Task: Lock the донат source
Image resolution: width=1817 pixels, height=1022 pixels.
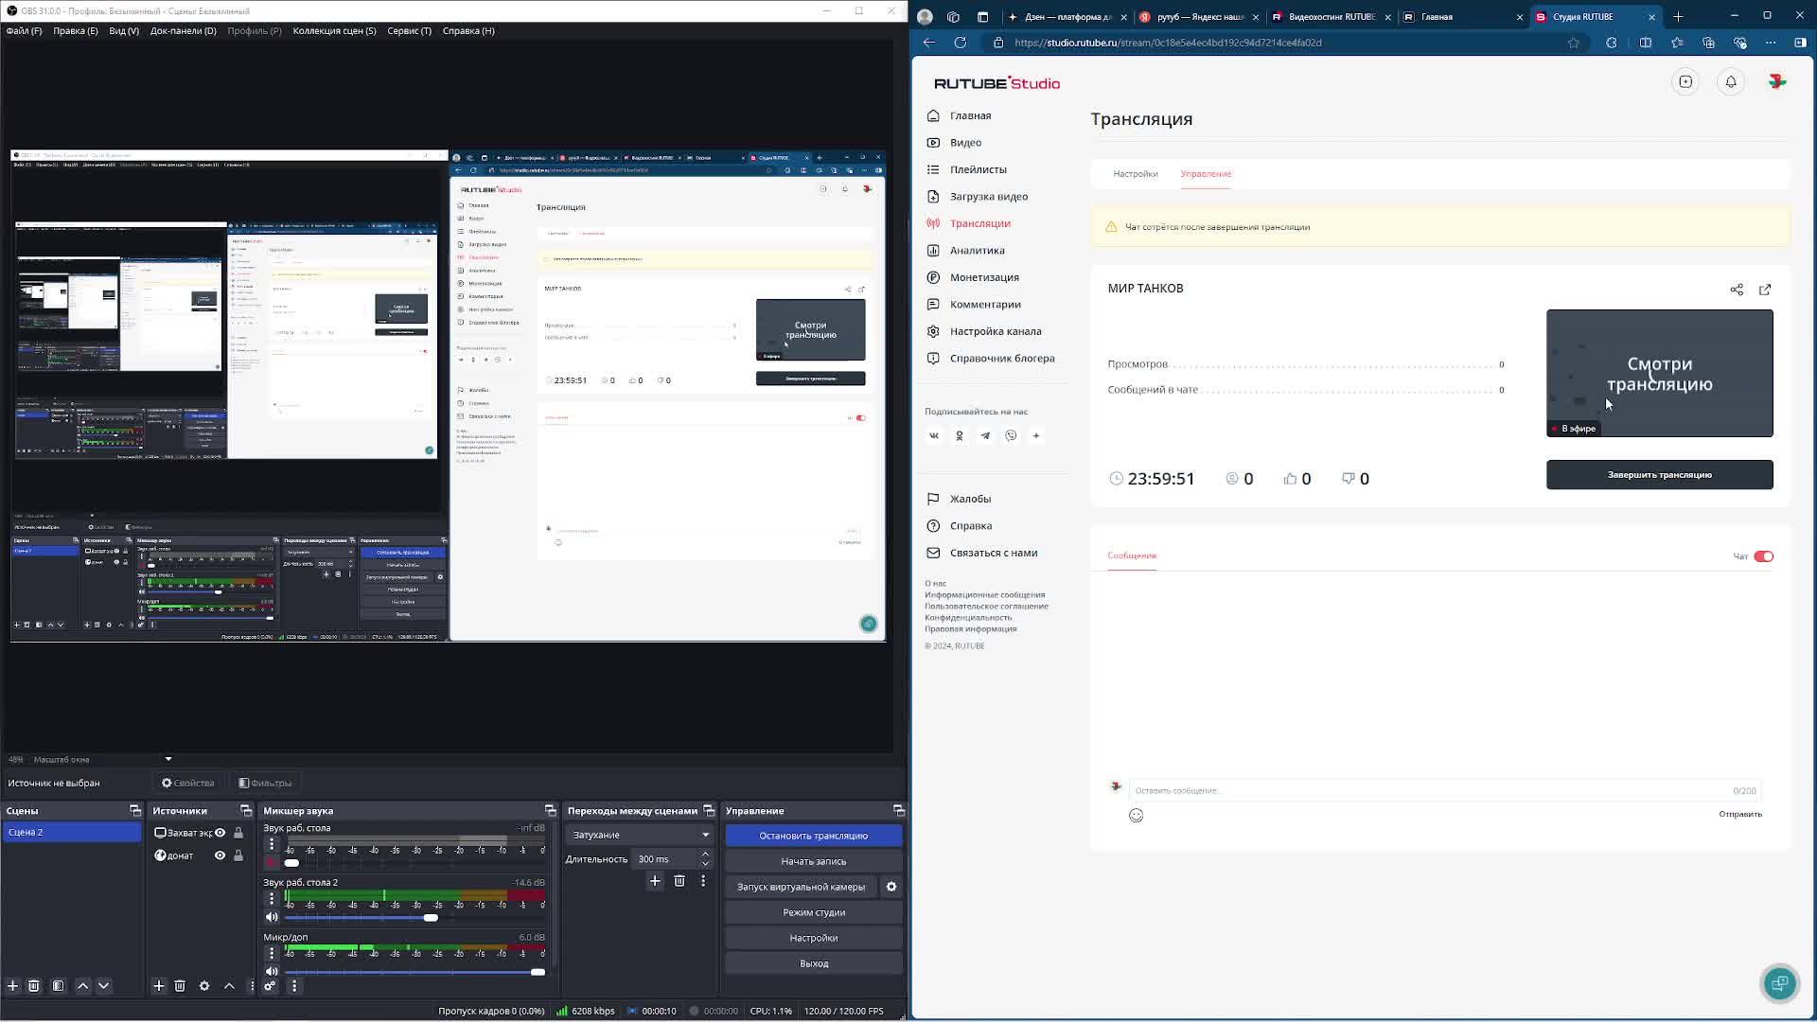Action: 238,855
